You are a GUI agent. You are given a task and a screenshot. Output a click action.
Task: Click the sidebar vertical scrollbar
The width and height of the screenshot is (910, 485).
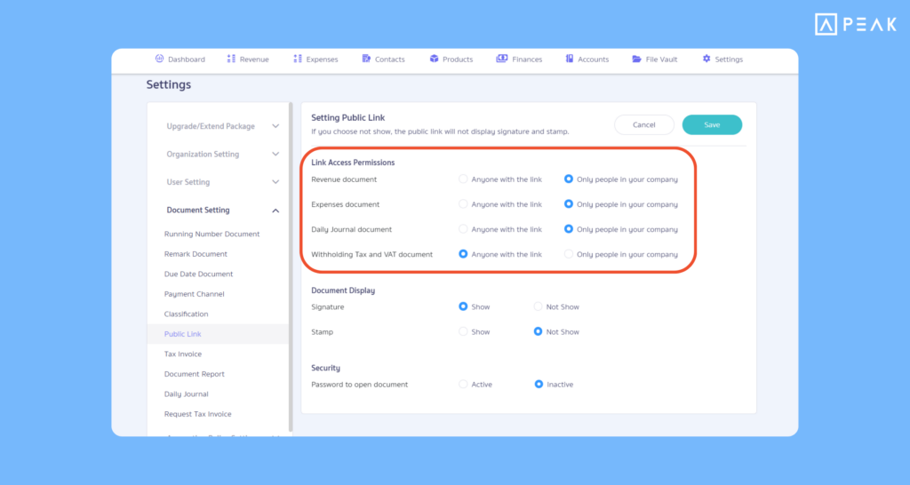(x=291, y=266)
